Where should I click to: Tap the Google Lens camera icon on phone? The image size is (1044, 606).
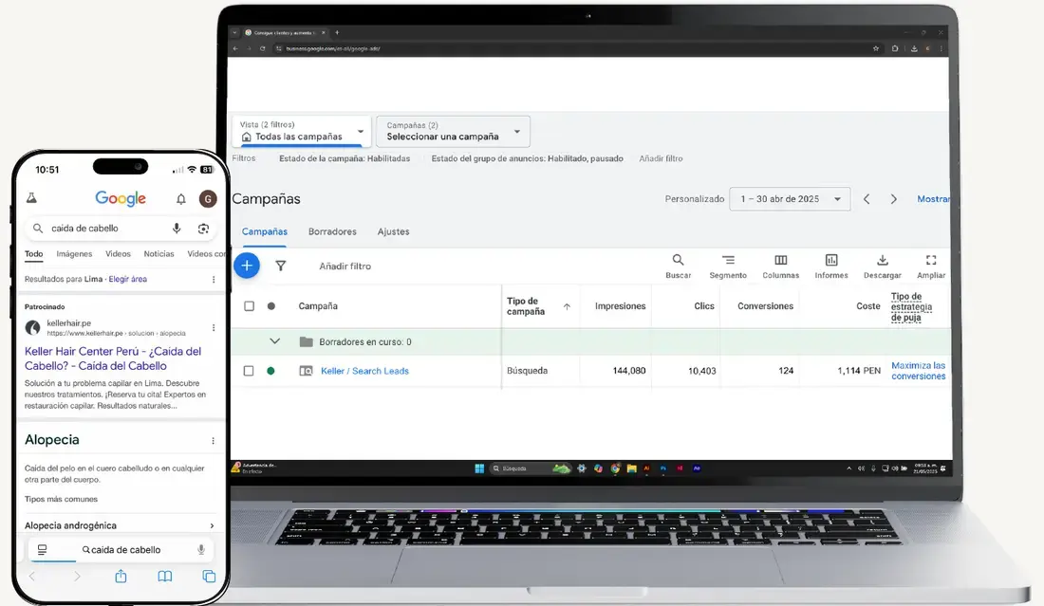click(203, 229)
